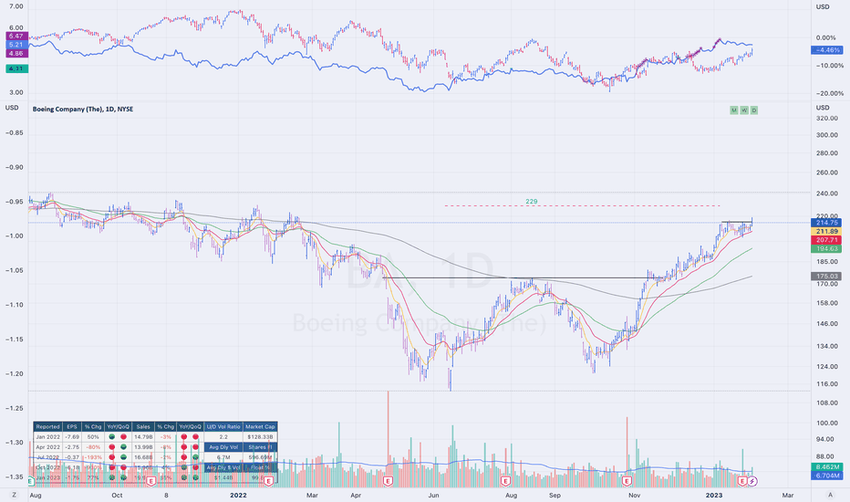Image resolution: width=850 pixels, height=502 pixels.
Task: Click the Apr 2022 row in earnings table
Action: [x=156, y=447]
